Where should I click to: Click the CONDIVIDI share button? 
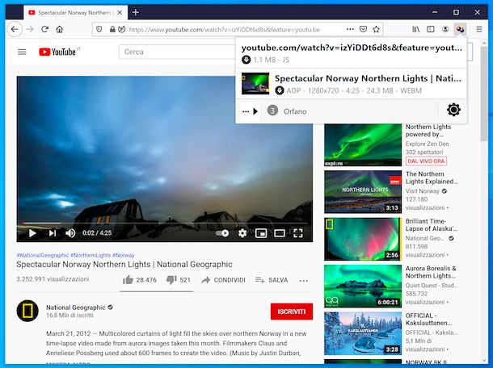pos(223,280)
